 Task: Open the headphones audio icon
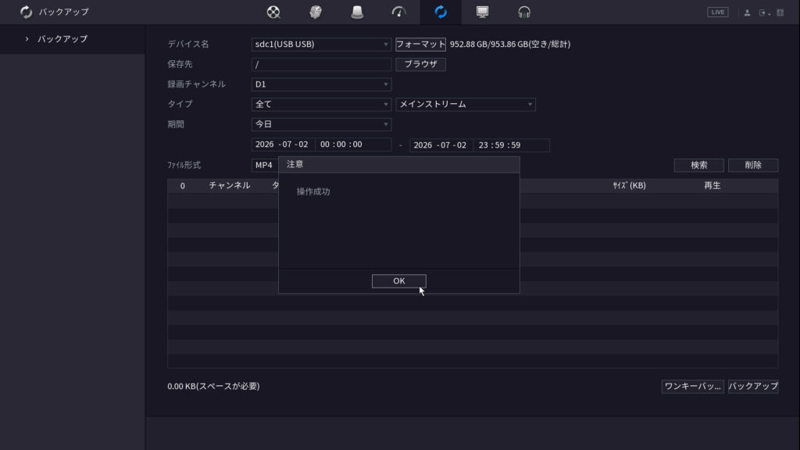tap(524, 12)
